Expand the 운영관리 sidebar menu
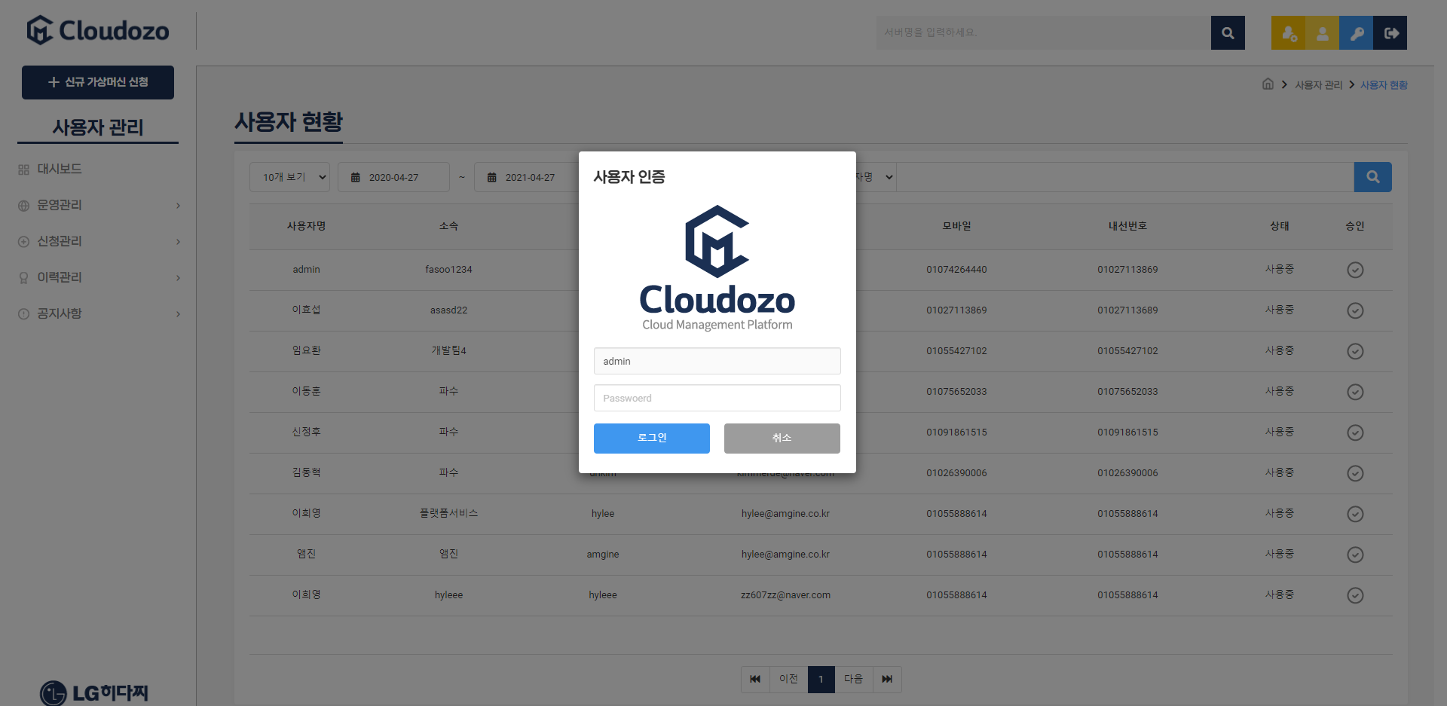 point(98,205)
